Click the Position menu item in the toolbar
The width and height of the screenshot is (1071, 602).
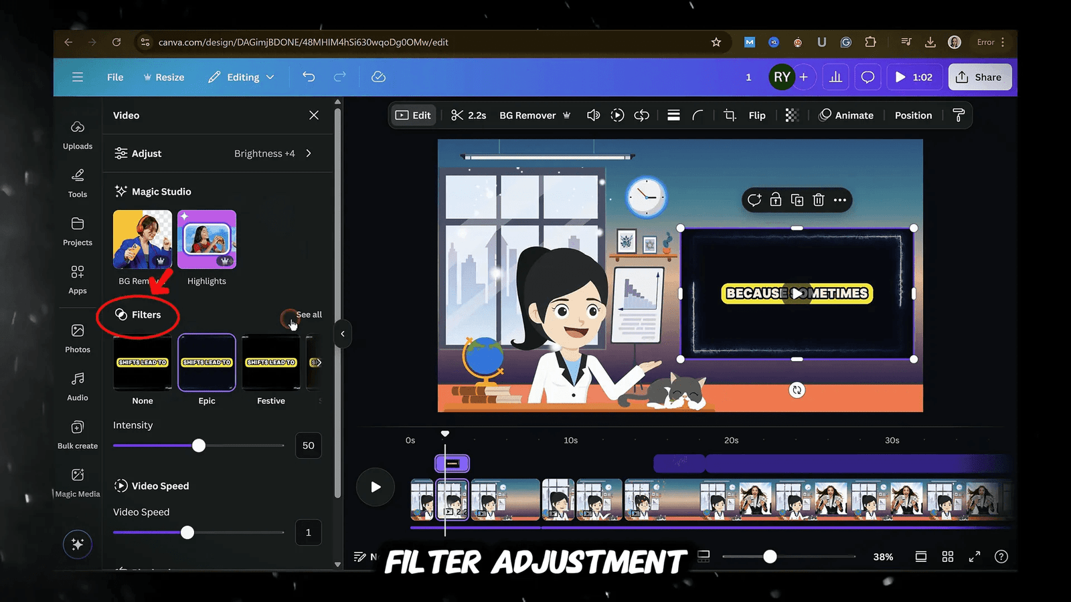pyautogui.click(x=913, y=115)
